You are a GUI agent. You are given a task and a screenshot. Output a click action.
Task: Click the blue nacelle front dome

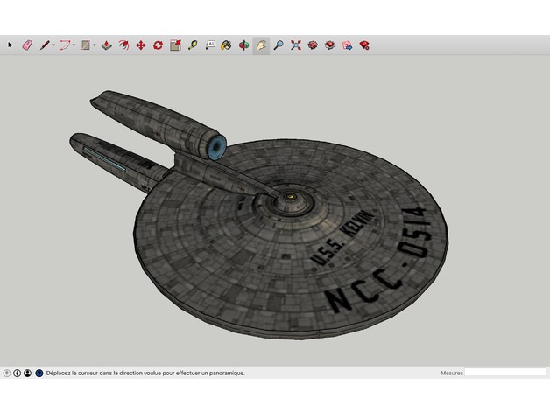click(x=217, y=146)
